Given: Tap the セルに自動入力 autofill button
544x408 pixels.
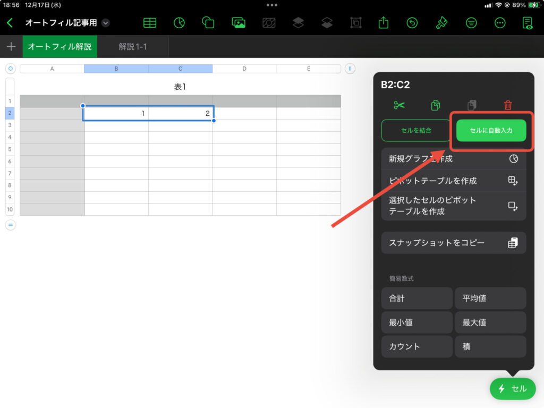Looking at the screenshot, I should pyautogui.click(x=491, y=130).
